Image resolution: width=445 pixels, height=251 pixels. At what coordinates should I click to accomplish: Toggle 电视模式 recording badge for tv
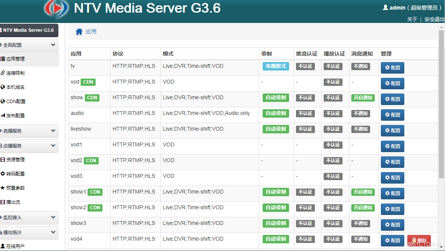click(x=276, y=66)
